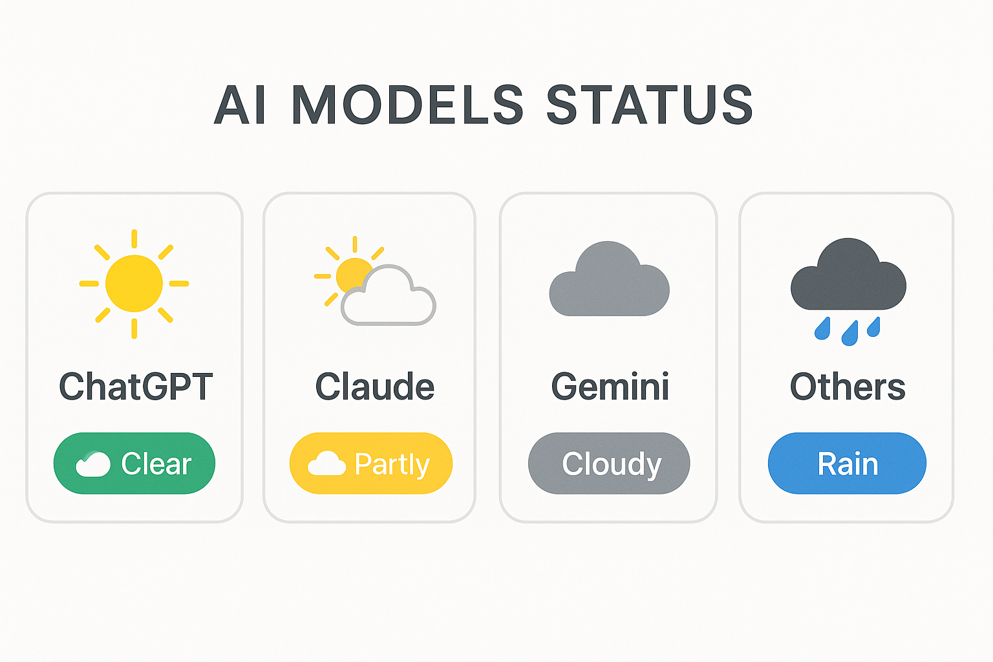This screenshot has width=993, height=662.
Task: Click the word Cloudy in the gray badge
Action: click(612, 464)
